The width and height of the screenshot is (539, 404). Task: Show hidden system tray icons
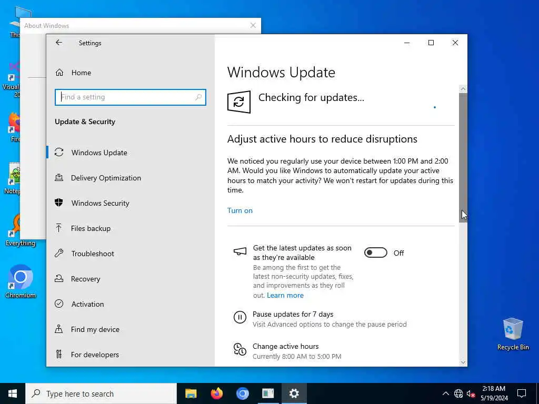[x=445, y=393]
